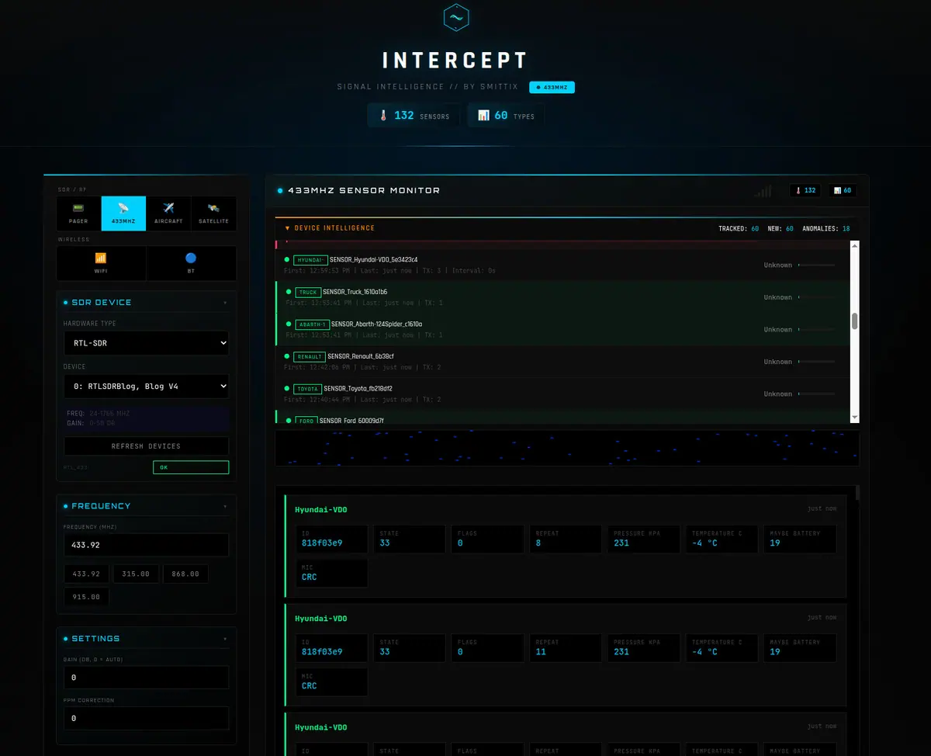Open the Satellite mode icon
The image size is (931, 756).
(x=214, y=214)
